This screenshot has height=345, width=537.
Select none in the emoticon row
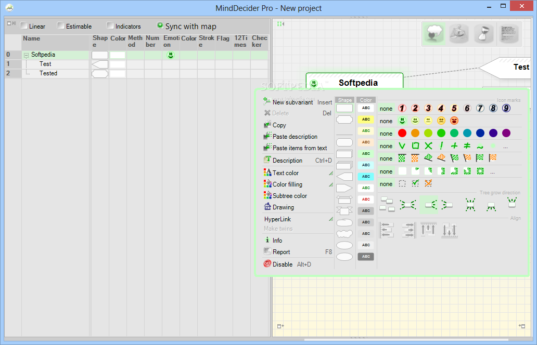coord(386,121)
